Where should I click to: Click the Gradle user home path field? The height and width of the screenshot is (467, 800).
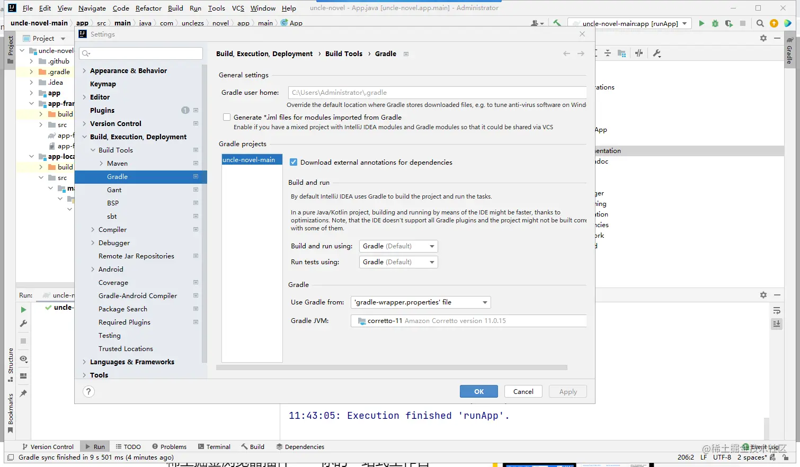437,92
